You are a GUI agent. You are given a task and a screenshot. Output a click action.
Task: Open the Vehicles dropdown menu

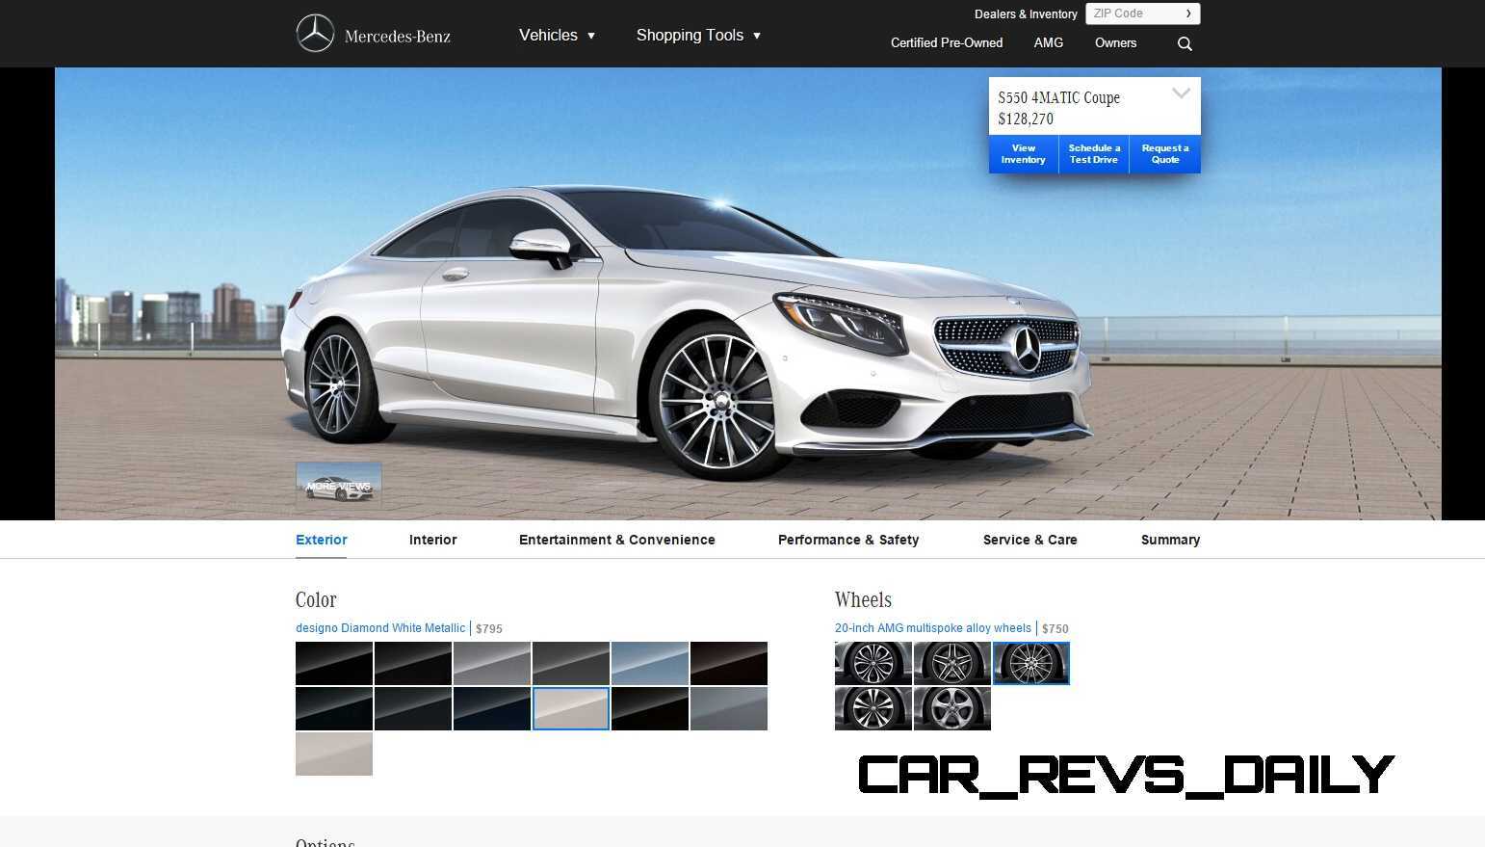pos(557,35)
